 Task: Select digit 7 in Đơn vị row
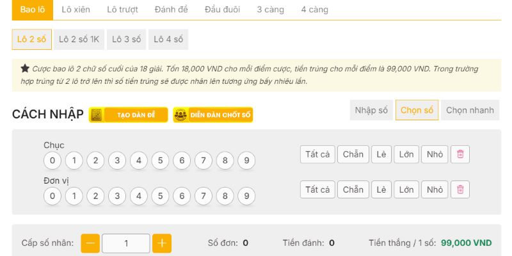(204, 196)
